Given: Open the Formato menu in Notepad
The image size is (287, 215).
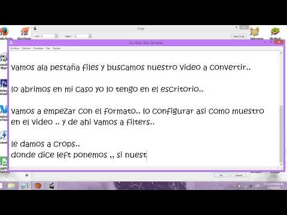Looking at the screenshot, I should pos(38,48).
